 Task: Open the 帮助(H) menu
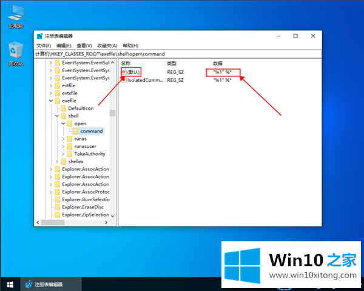130,45
